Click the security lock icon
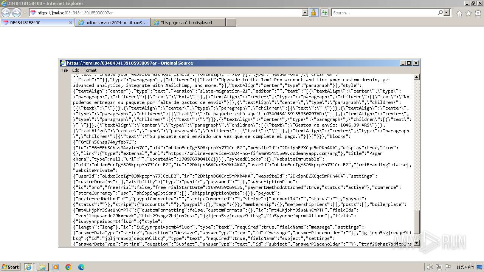484x272 pixels. point(313,12)
